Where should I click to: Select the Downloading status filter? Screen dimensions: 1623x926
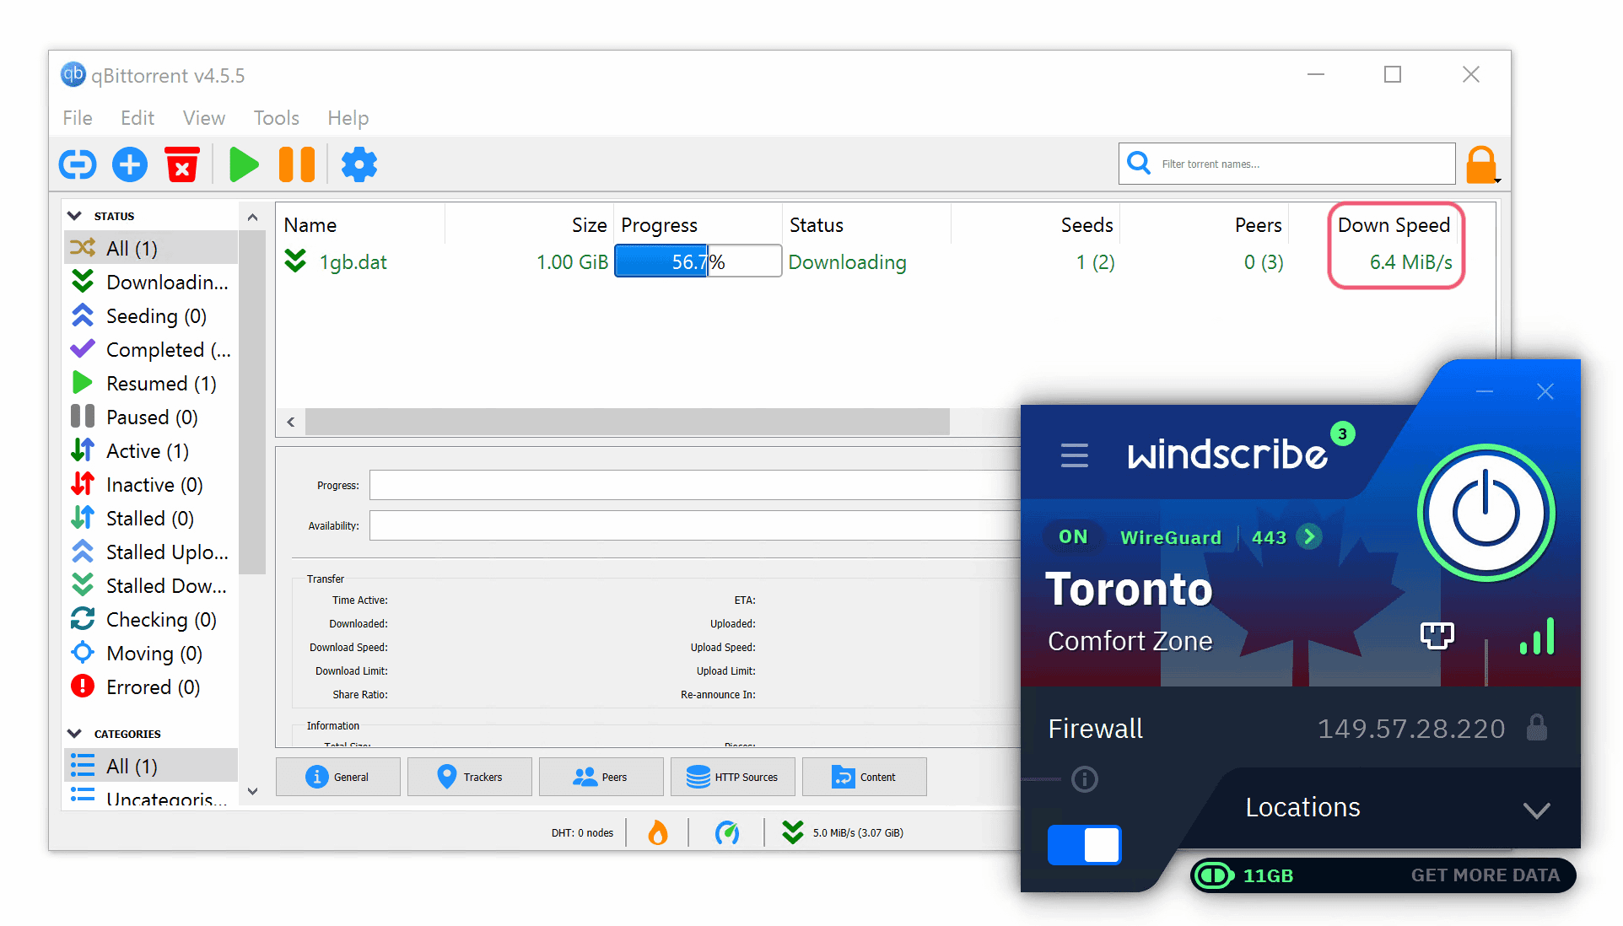[151, 282]
